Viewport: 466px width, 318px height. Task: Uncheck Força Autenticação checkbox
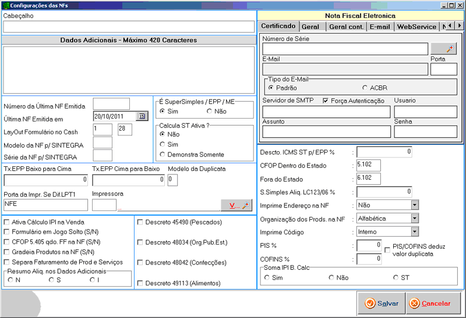(x=326, y=101)
